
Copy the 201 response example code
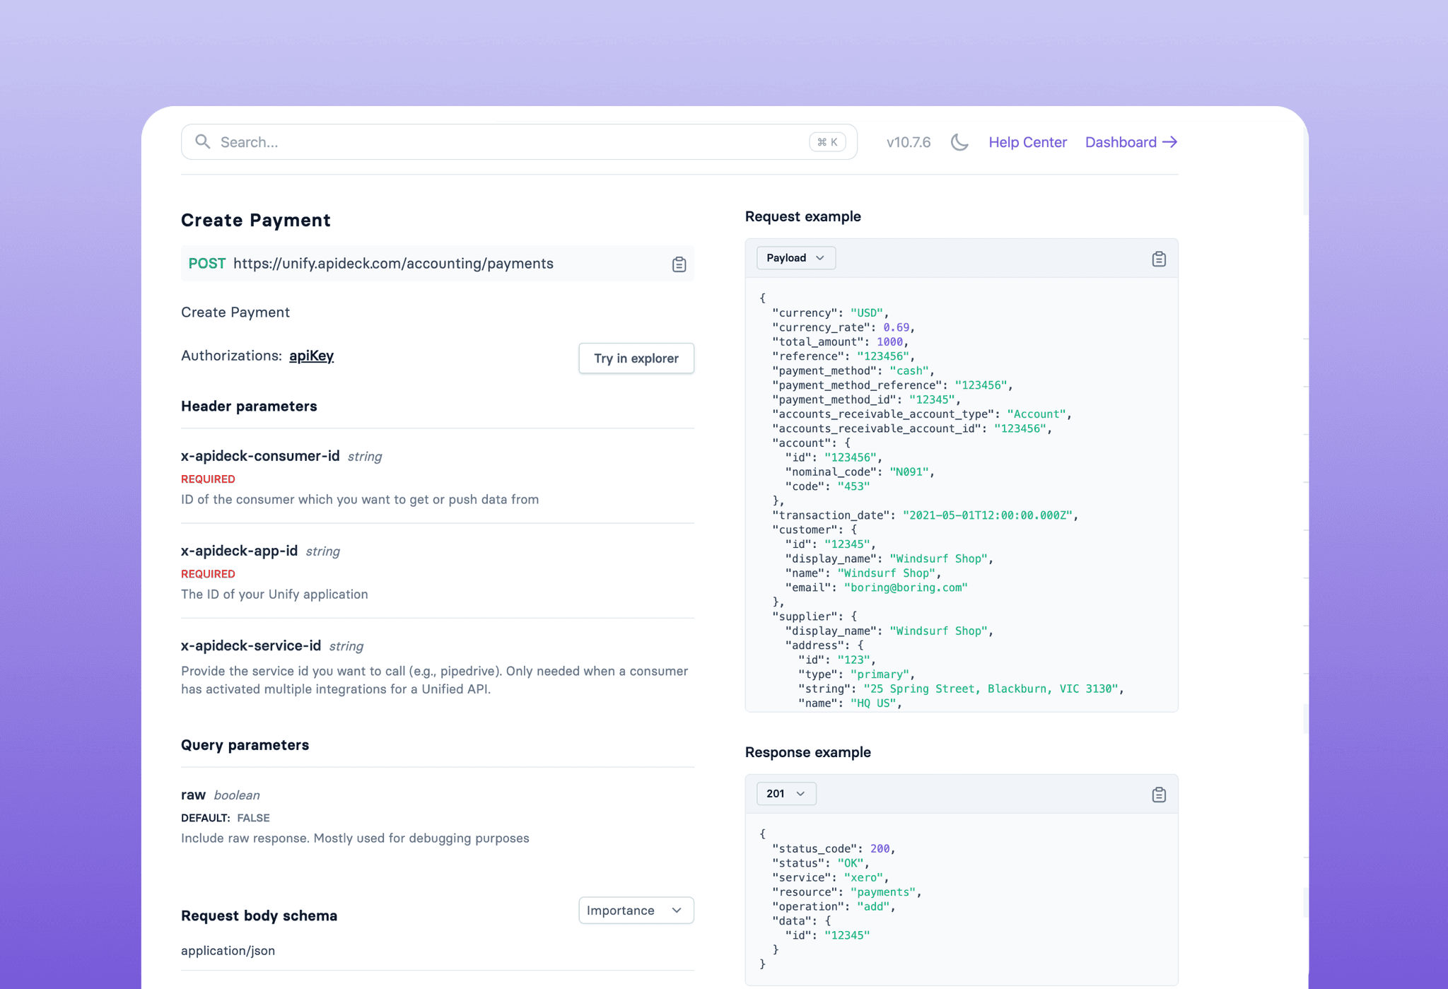point(1158,794)
